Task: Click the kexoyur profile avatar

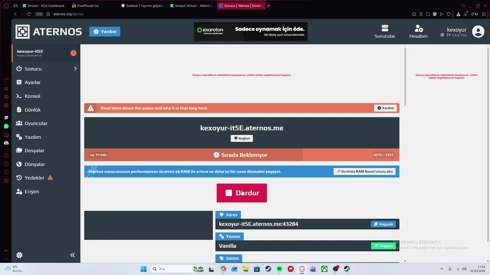Action: click(478, 31)
